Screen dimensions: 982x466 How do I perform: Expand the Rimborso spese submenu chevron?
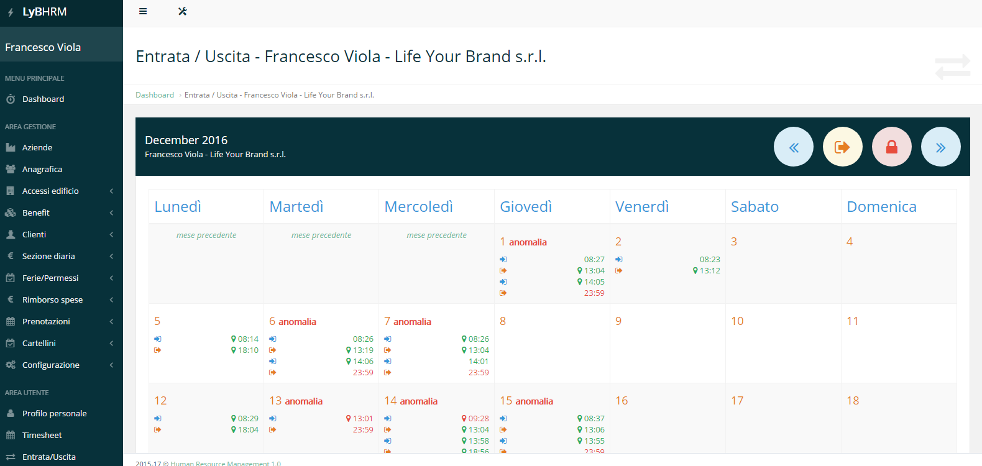click(x=111, y=299)
